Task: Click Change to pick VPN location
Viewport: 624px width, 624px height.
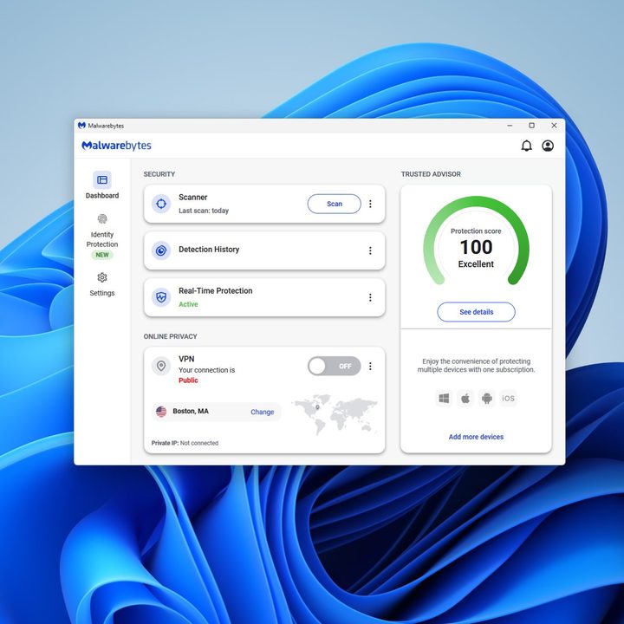Action: [263, 412]
